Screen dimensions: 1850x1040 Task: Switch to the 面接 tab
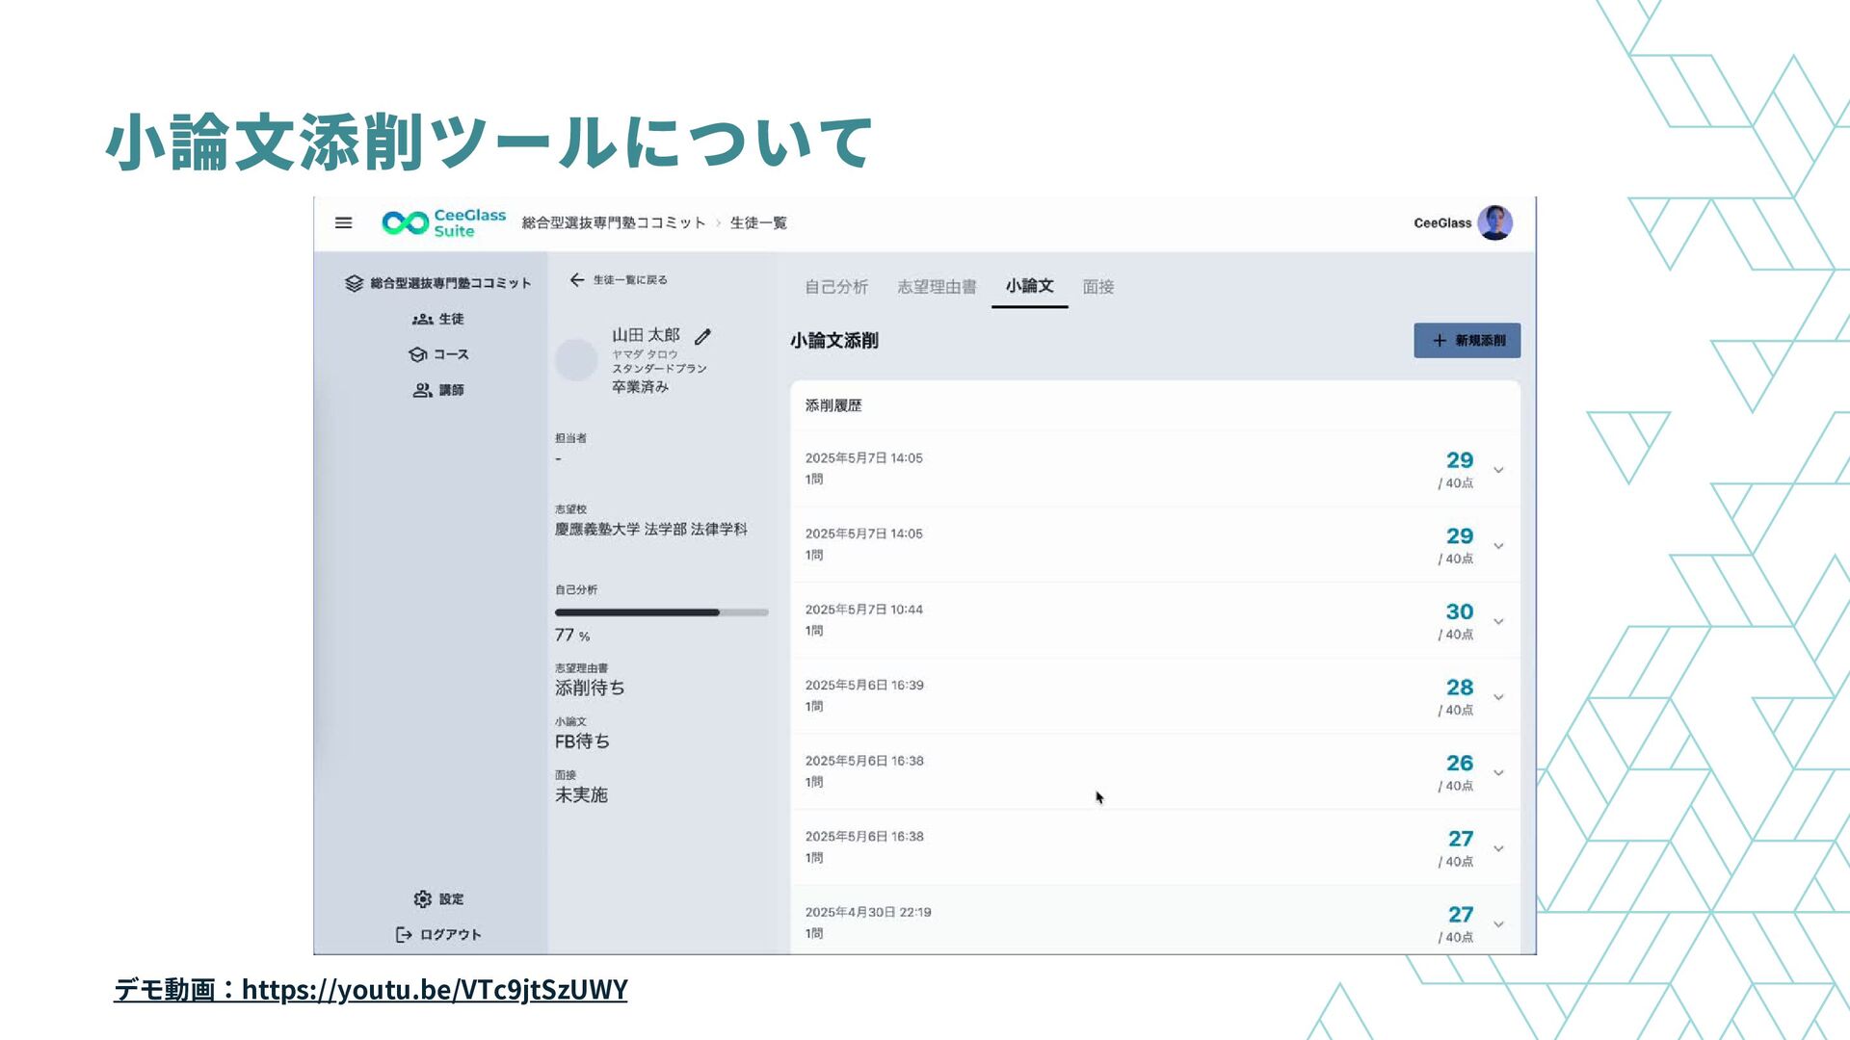pyautogui.click(x=1097, y=286)
